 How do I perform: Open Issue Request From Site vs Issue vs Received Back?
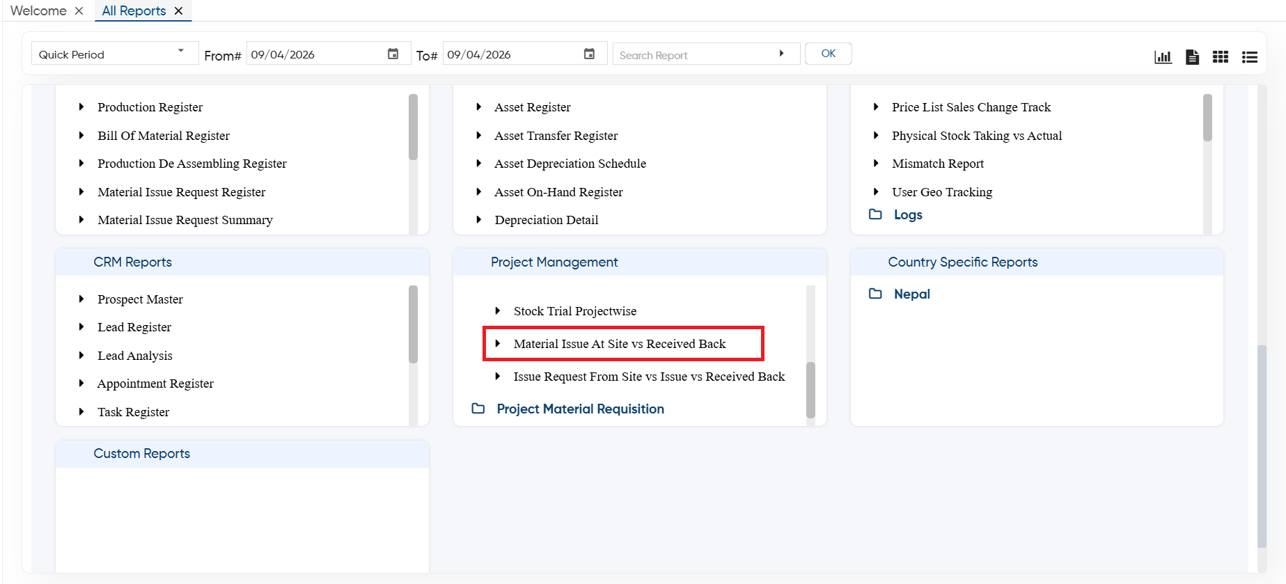649,377
